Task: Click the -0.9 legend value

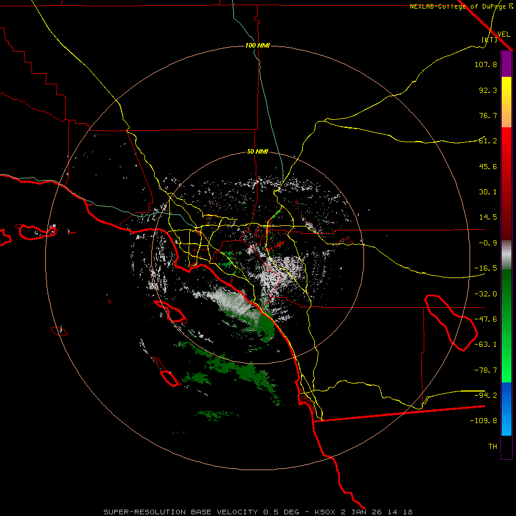Action: [x=488, y=243]
